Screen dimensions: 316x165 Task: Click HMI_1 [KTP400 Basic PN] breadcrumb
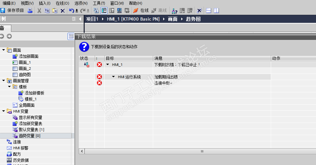point(133,19)
